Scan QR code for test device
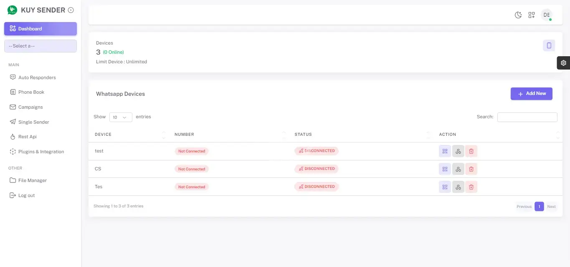Viewport: 570px width, 267px height. pyautogui.click(x=445, y=151)
